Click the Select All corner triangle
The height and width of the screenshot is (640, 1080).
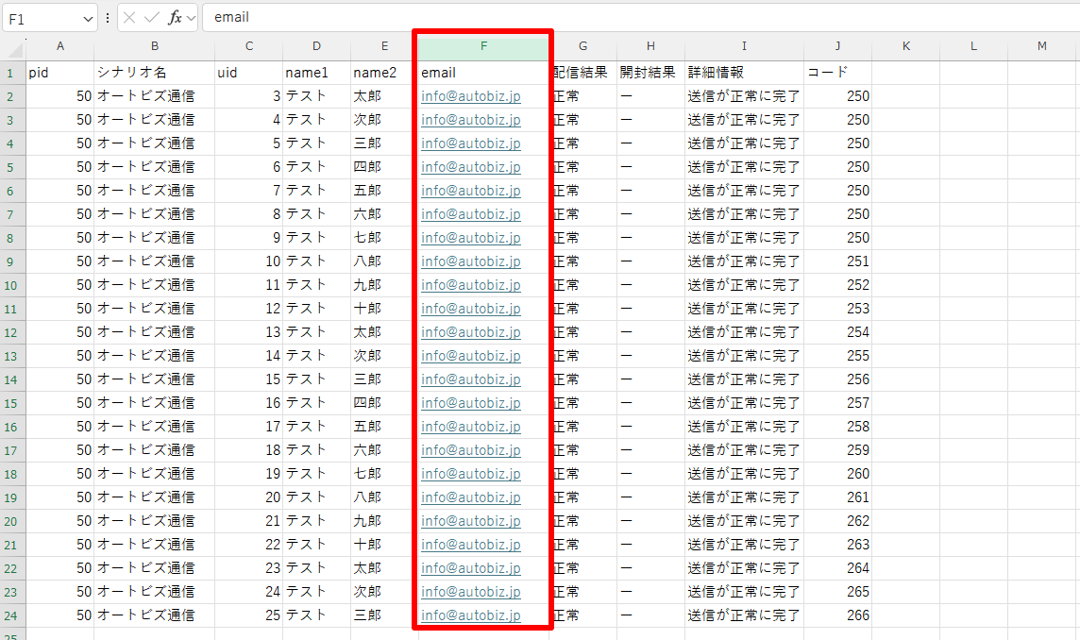(x=13, y=47)
